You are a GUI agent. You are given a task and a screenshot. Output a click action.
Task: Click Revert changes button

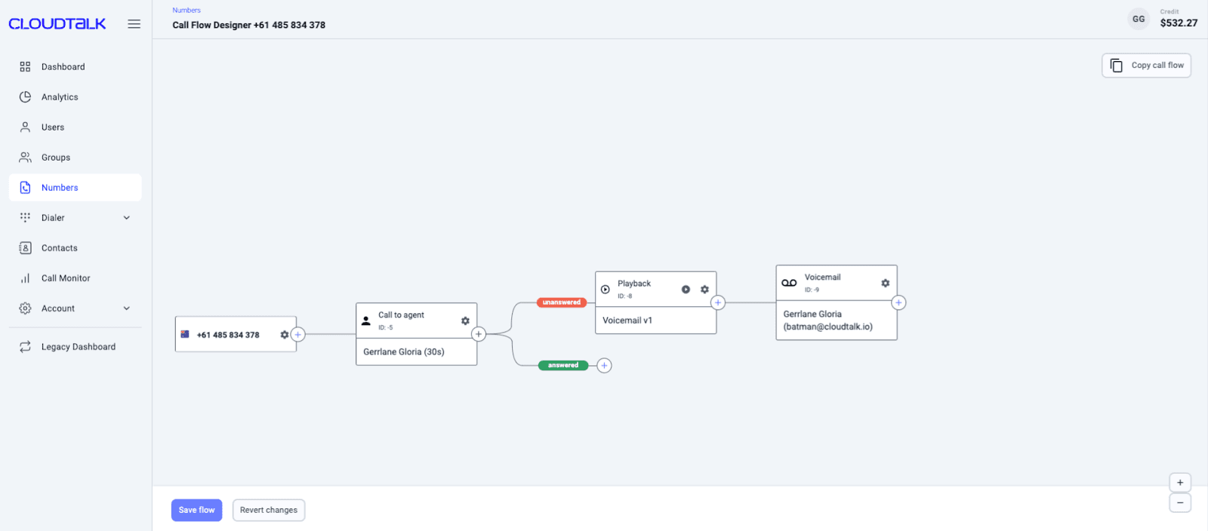269,510
